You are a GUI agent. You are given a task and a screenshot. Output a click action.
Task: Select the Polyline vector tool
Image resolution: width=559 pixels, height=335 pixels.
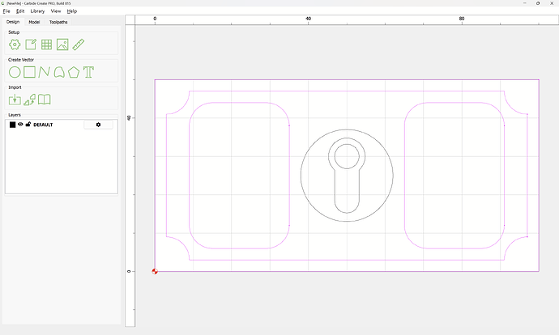coord(44,72)
